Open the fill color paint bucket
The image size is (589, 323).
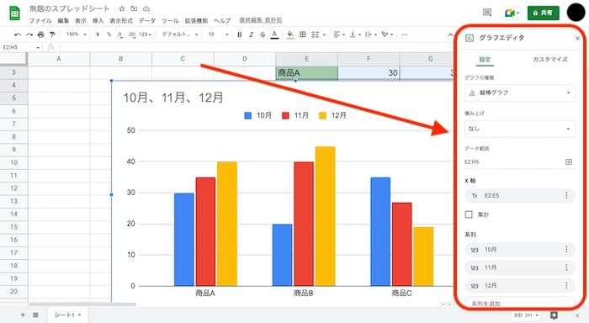coord(290,34)
